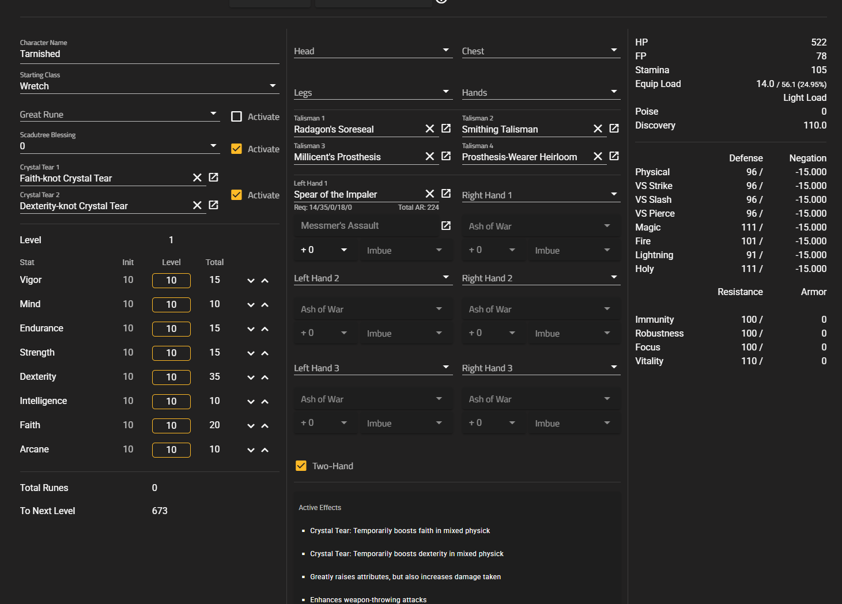842x604 pixels.
Task: Open Messmer's Assault external link
Action: tap(446, 226)
